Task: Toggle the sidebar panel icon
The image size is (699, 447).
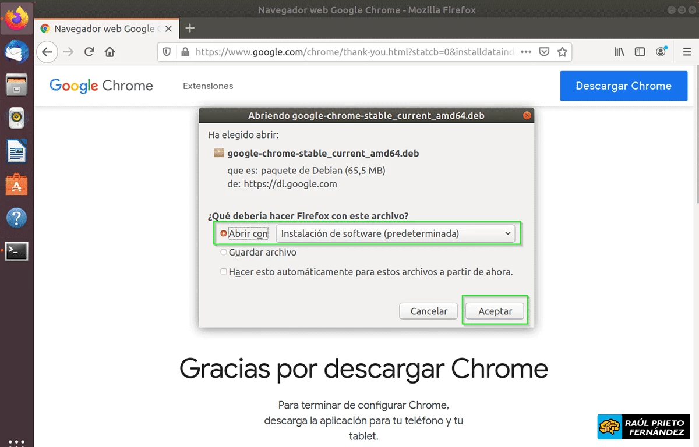Action: tap(640, 52)
